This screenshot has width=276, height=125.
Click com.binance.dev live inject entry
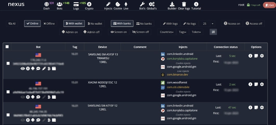pos(178,75)
